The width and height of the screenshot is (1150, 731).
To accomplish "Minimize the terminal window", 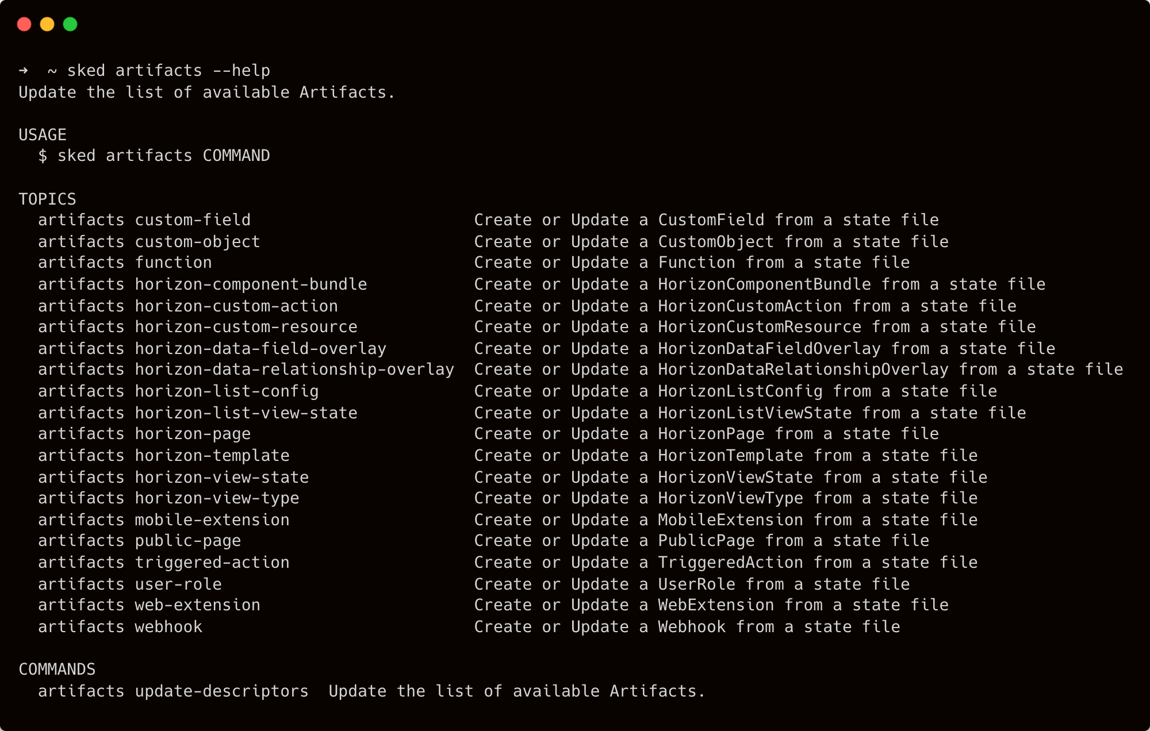I will (x=46, y=24).
